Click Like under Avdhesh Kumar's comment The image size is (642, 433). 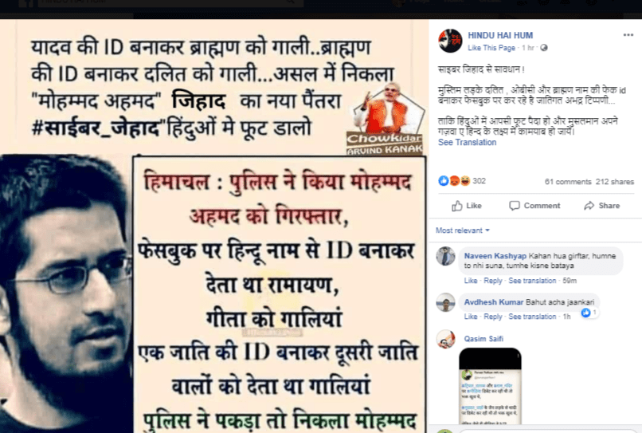(471, 317)
